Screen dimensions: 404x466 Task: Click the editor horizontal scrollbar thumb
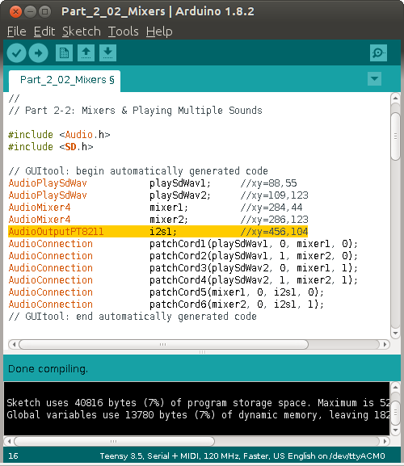click(163, 344)
